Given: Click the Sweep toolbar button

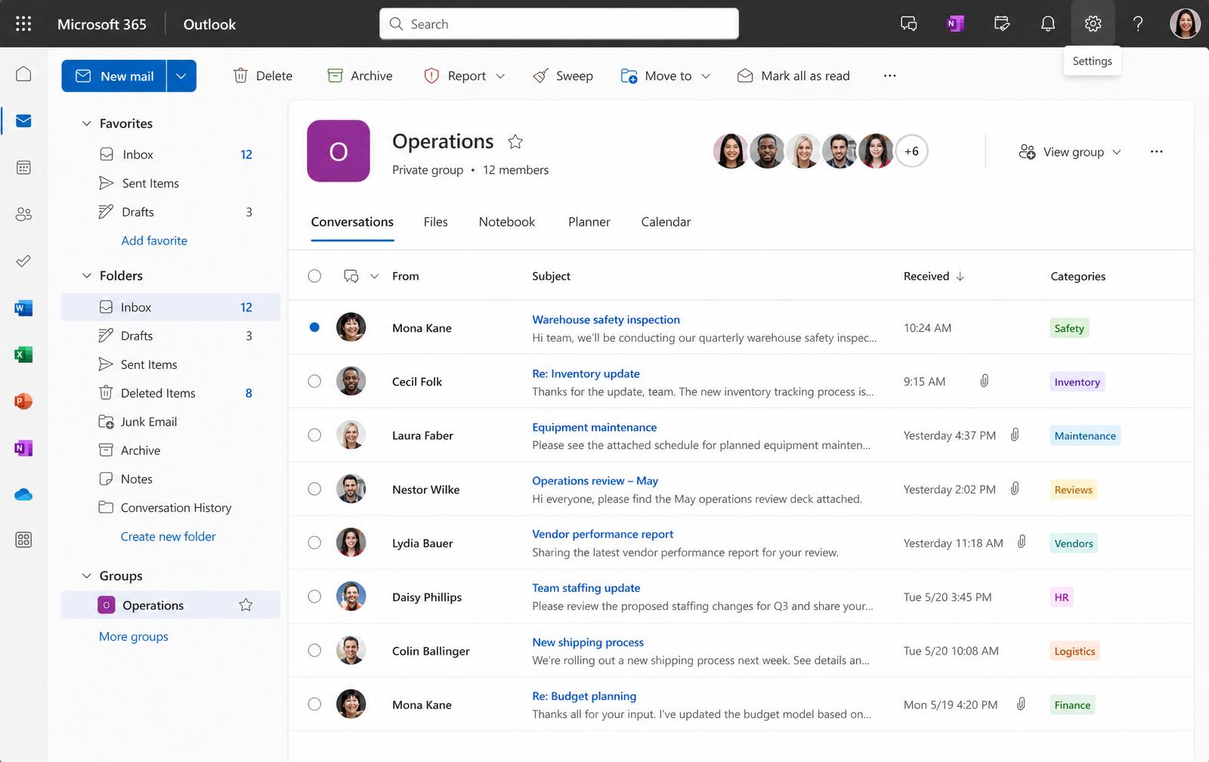Looking at the screenshot, I should pos(563,76).
